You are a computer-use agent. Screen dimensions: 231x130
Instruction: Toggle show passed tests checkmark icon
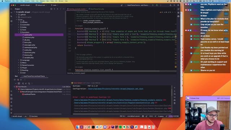click(x=16, y=83)
